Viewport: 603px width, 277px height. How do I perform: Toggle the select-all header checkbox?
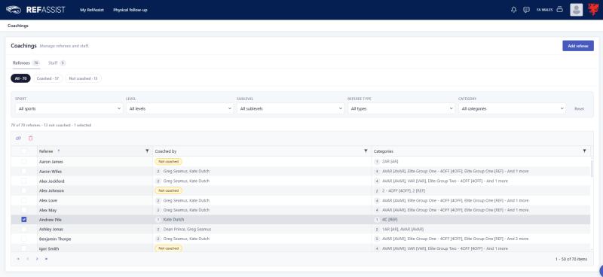(x=24, y=151)
